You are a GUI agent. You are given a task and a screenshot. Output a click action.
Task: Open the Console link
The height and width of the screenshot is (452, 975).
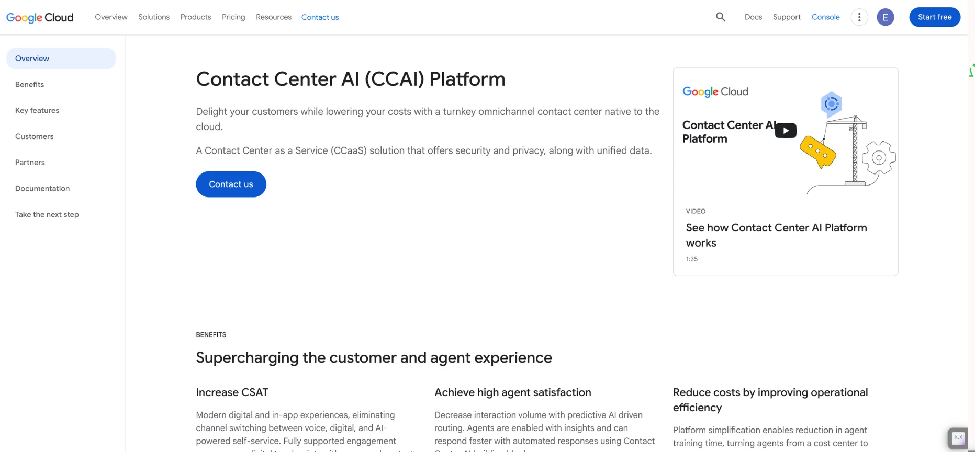point(826,17)
